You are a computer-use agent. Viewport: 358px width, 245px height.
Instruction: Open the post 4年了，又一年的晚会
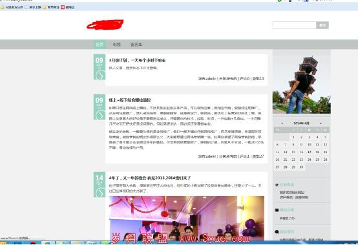click(150, 178)
